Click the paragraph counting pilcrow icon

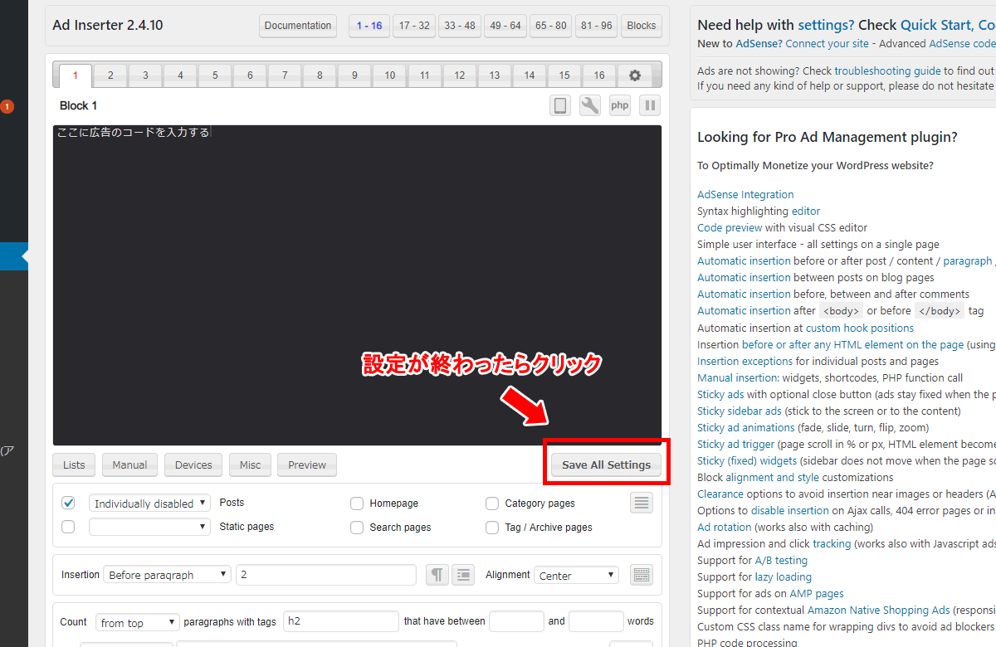[437, 575]
